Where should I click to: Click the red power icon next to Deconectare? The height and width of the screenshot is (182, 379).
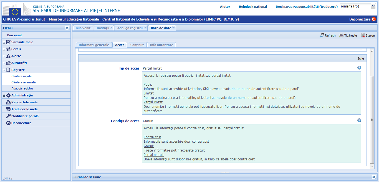(373, 19)
